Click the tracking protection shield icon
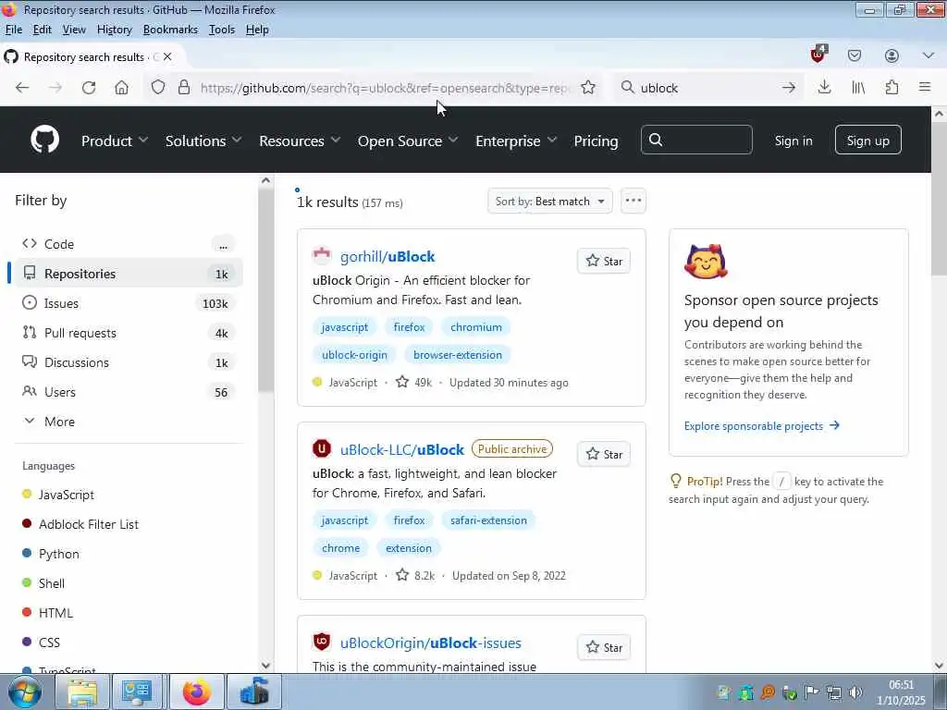 157,88
